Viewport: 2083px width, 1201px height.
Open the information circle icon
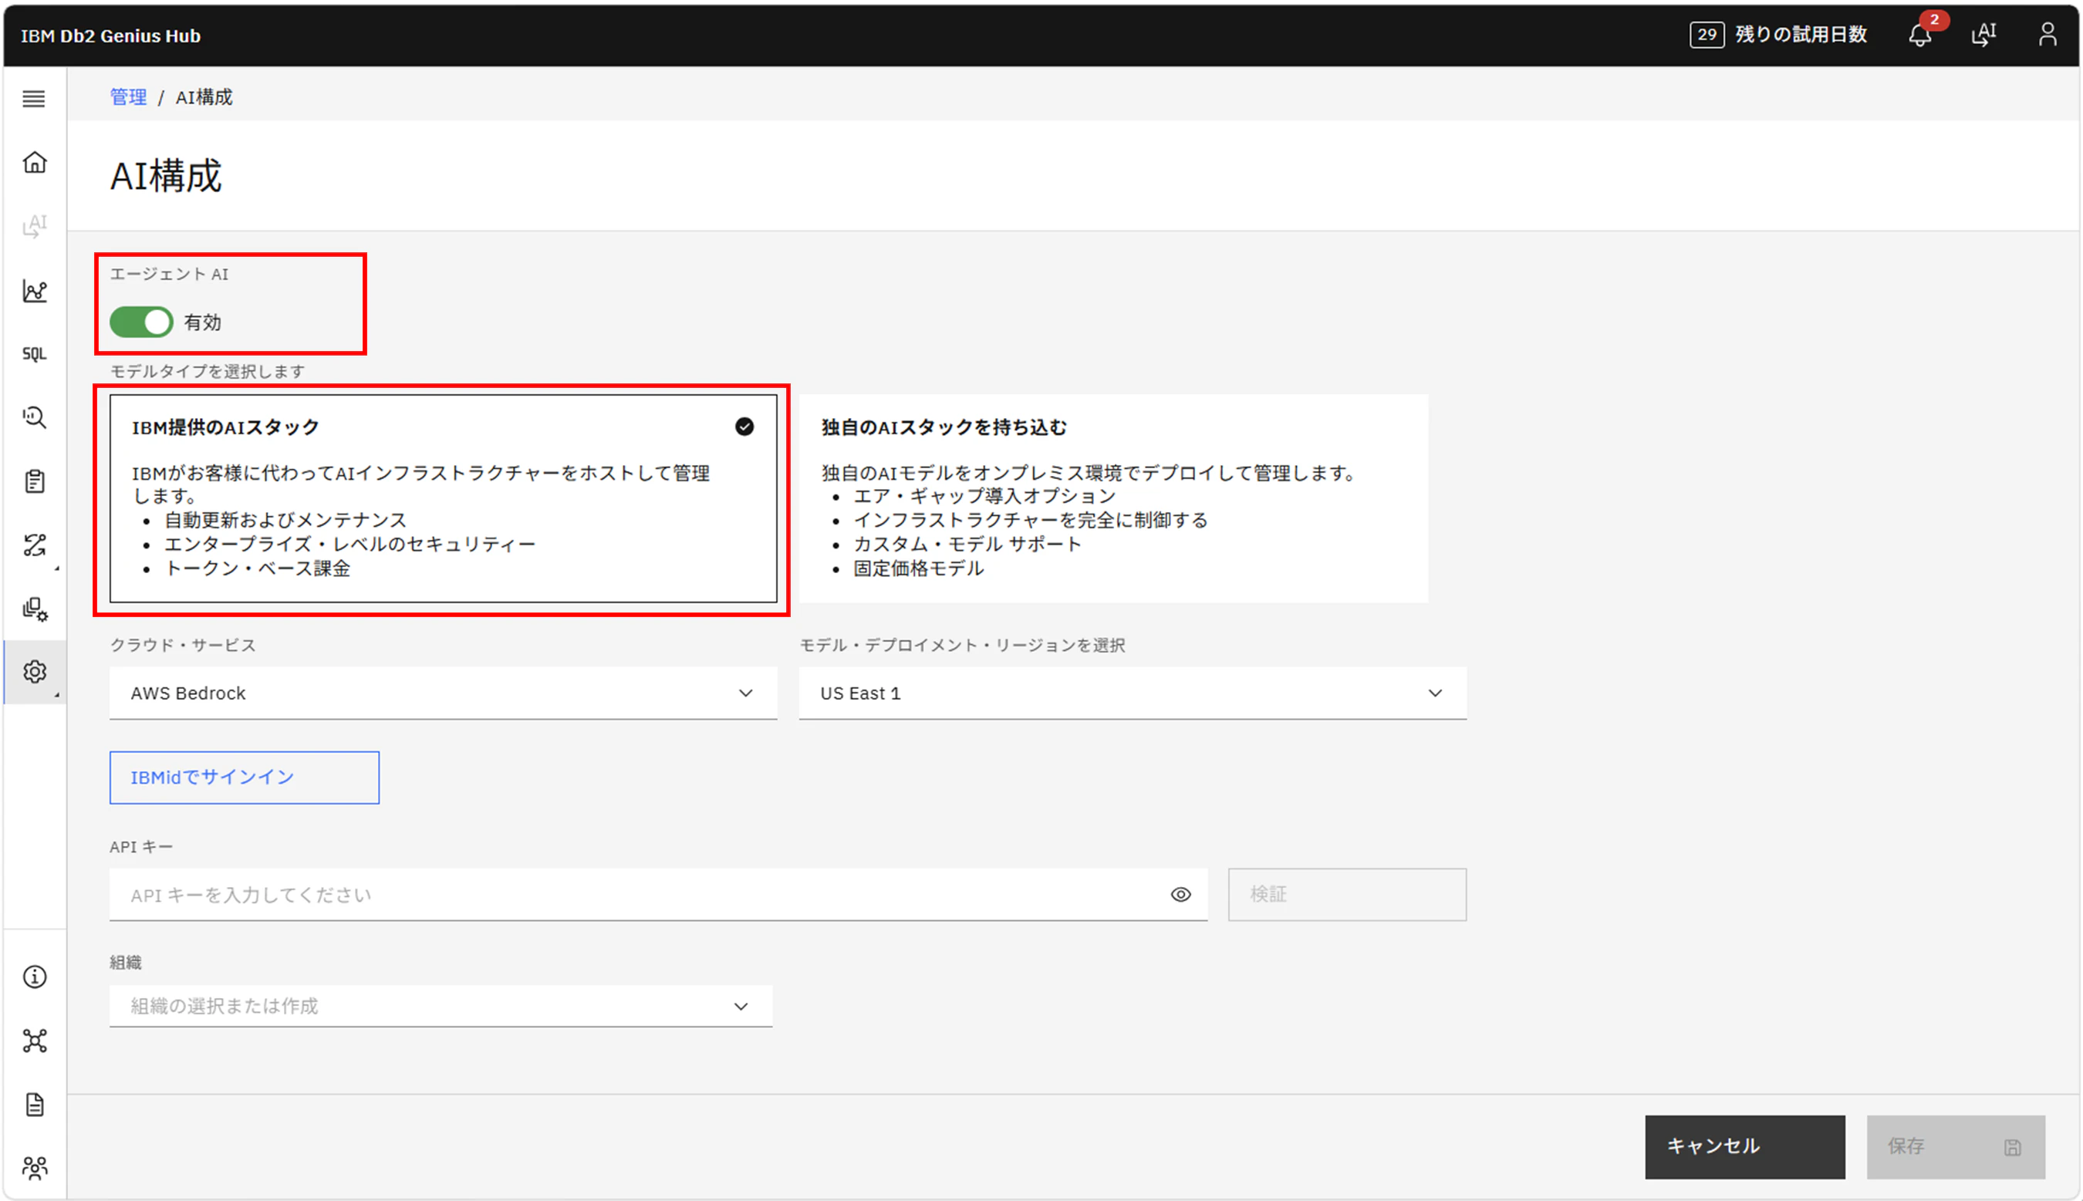point(34,977)
